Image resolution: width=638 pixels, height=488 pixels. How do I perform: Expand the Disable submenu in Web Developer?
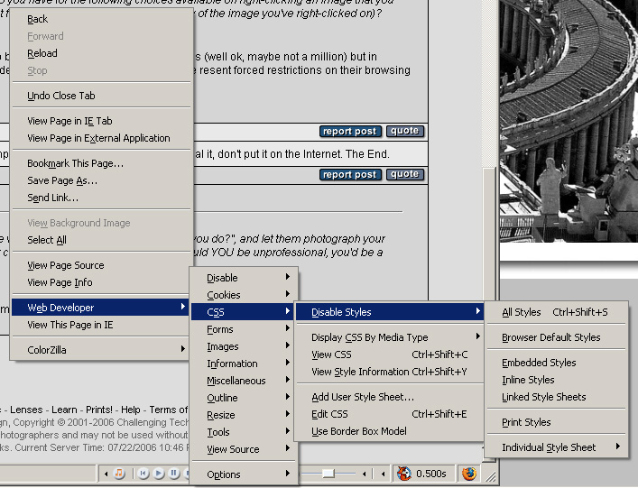pos(244,278)
